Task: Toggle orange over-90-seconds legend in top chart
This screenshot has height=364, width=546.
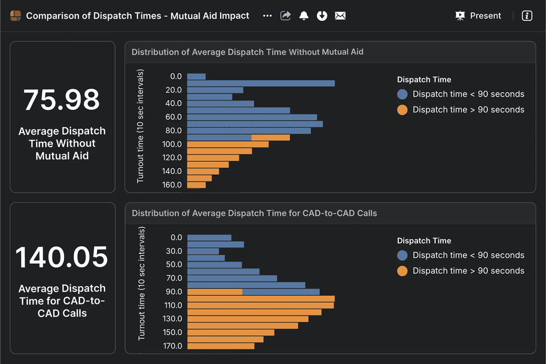Action: coord(403,110)
